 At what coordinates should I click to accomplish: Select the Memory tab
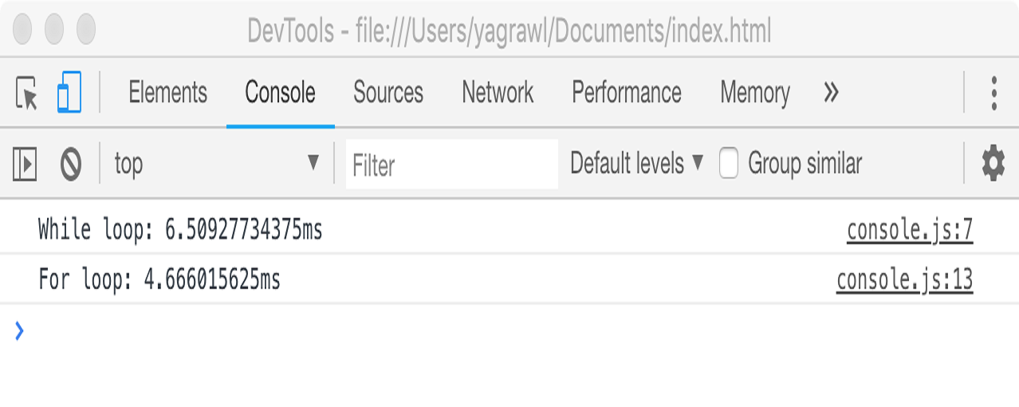point(754,93)
